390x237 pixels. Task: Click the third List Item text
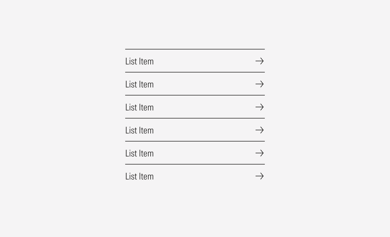pyautogui.click(x=139, y=107)
